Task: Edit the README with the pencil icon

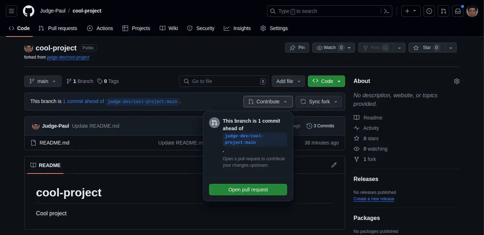Action: point(334,165)
